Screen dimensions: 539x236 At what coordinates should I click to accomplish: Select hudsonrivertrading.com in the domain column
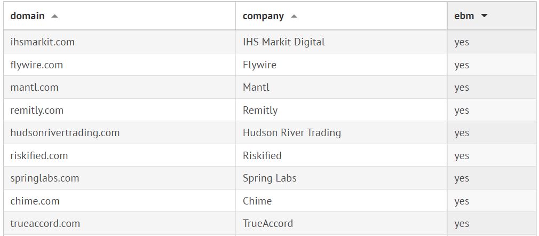[x=65, y=133]
